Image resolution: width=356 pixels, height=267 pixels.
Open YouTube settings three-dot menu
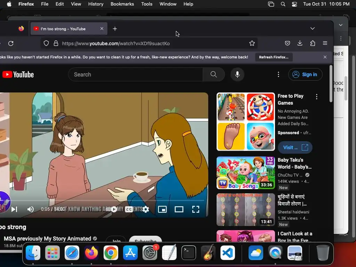pyautogui.click(x=278, y=74)
